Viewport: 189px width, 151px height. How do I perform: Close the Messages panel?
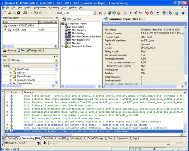tap(3, 91)
